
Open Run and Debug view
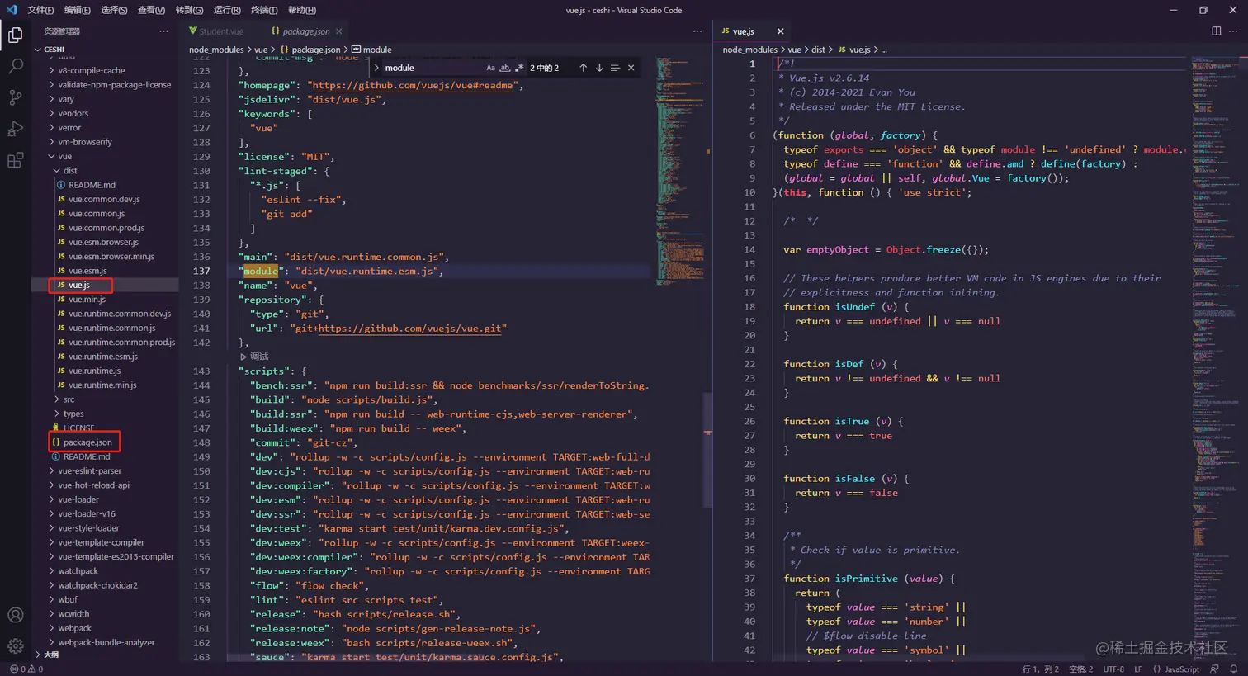coord(15,129)
